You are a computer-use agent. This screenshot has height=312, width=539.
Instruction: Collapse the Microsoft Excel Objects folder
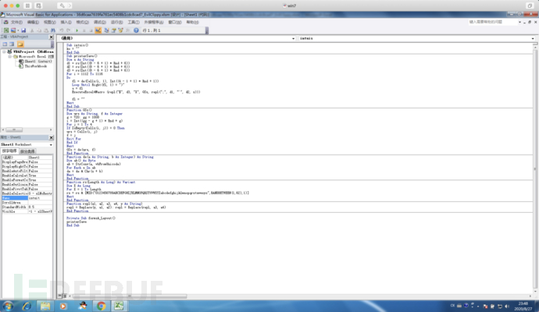pyautogui.click(x=10, y=57)
